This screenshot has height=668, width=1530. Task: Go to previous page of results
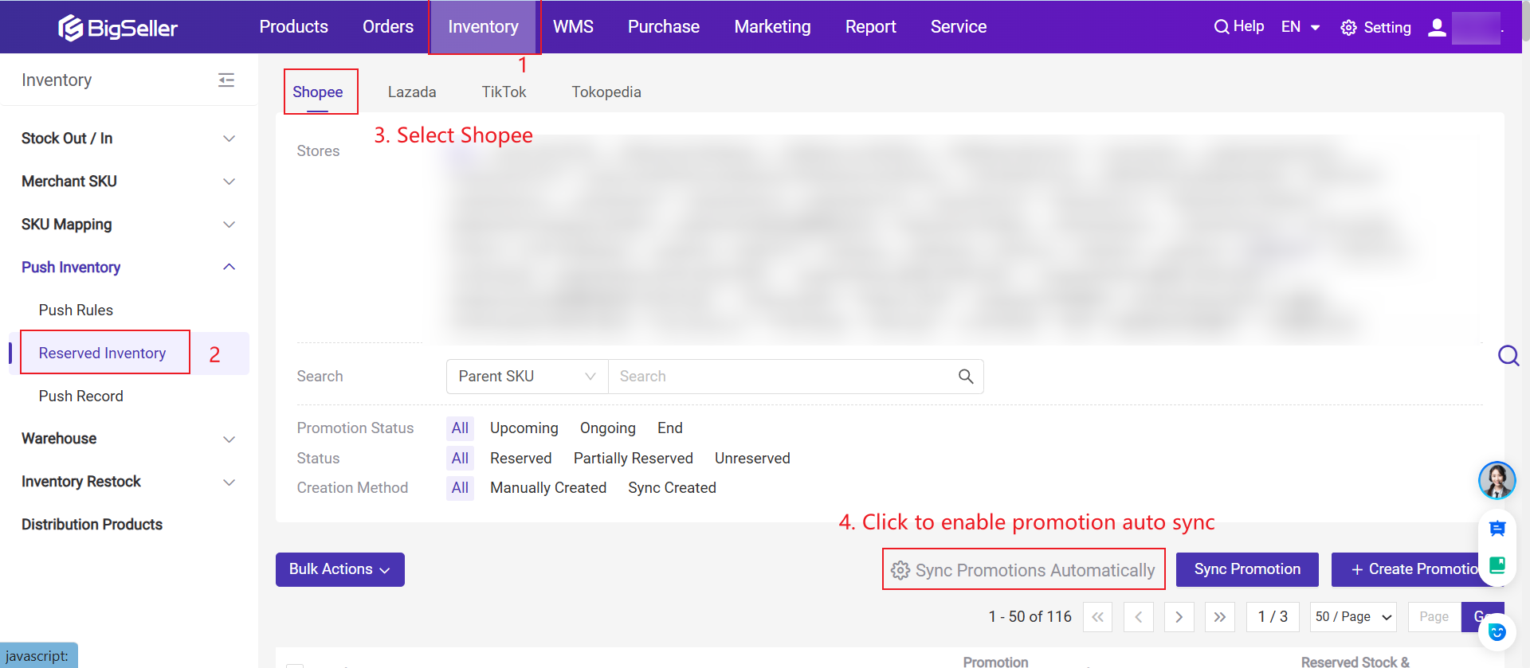point(1139,617)
